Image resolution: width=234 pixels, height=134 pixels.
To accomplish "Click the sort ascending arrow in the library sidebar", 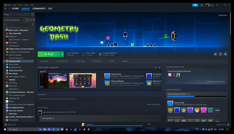I will coord(27,20).
